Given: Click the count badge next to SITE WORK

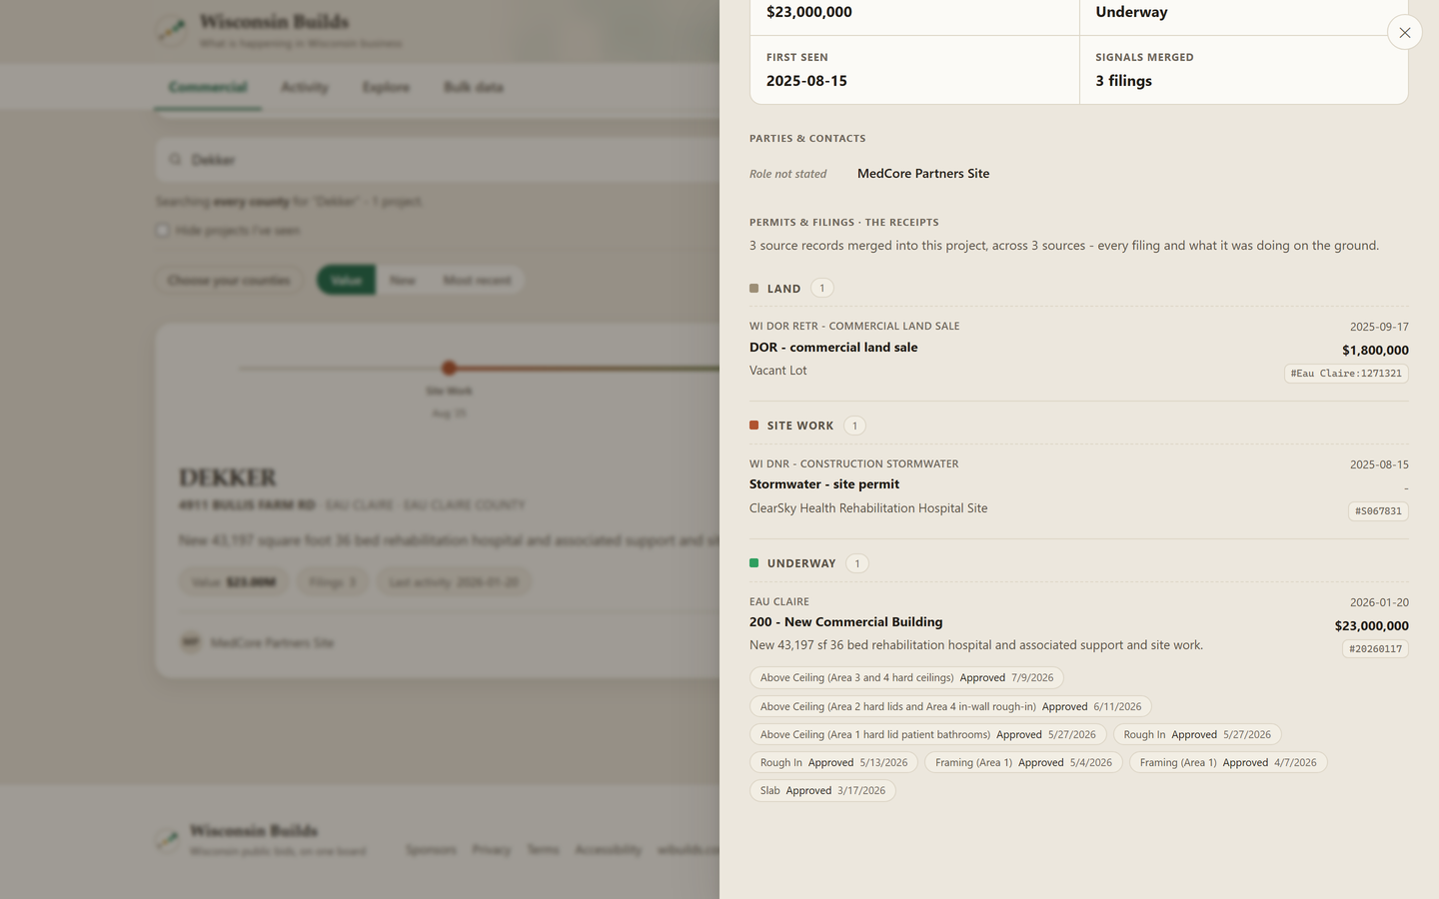Looking at the screenshot, I should click(854, 426).
